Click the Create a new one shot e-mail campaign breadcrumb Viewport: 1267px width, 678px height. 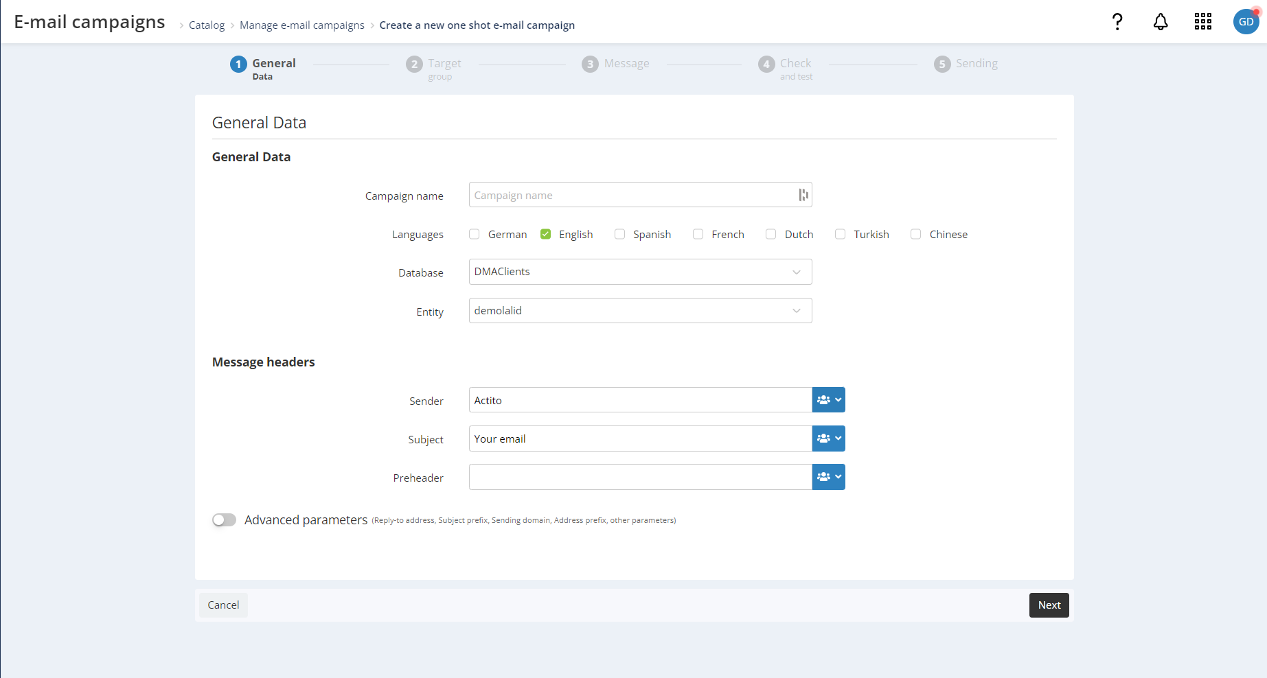point(477,25)
